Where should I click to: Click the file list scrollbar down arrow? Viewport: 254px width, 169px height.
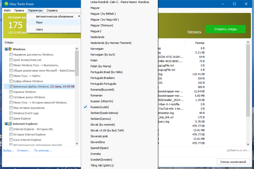pos(248,144)
